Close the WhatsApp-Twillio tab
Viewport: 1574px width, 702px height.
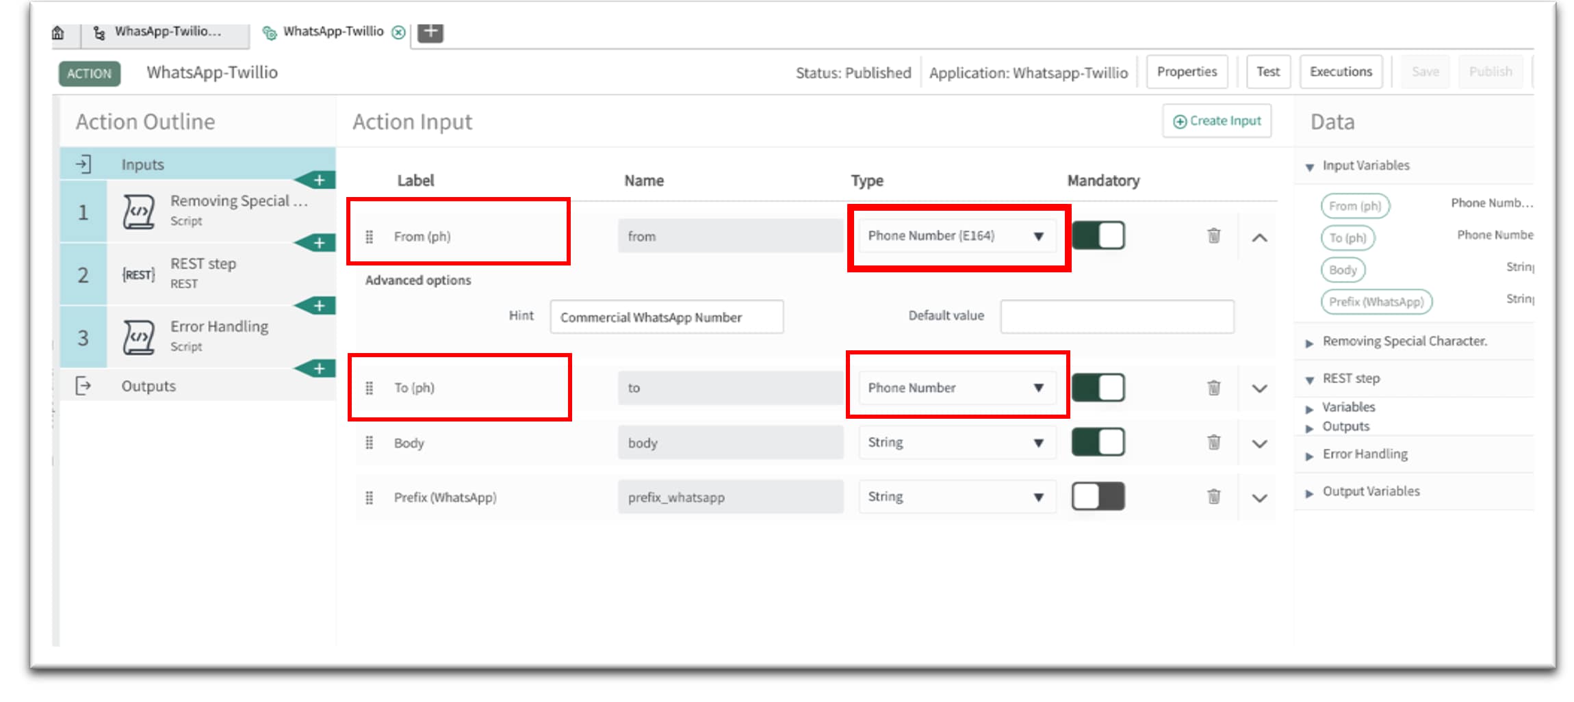tap(398, 32)
